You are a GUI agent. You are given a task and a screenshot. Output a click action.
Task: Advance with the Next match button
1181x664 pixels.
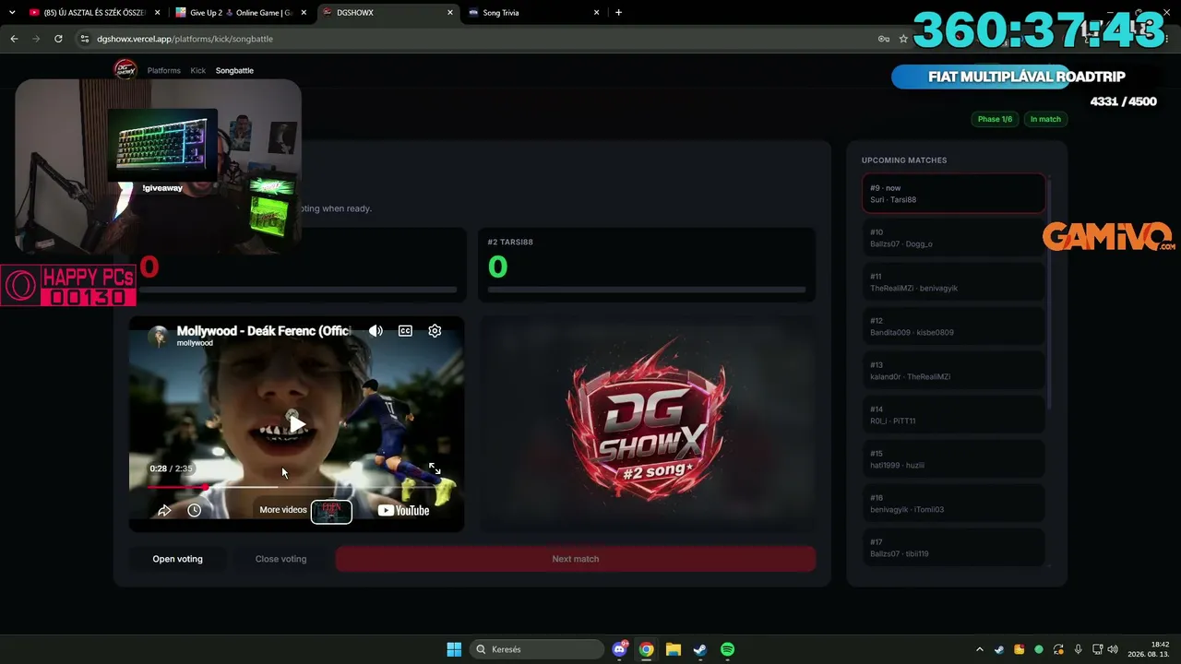coord(576,559)
